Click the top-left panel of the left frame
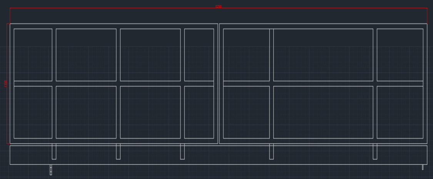Viewport: 433px width, 179px height. (x=33, y=55)
